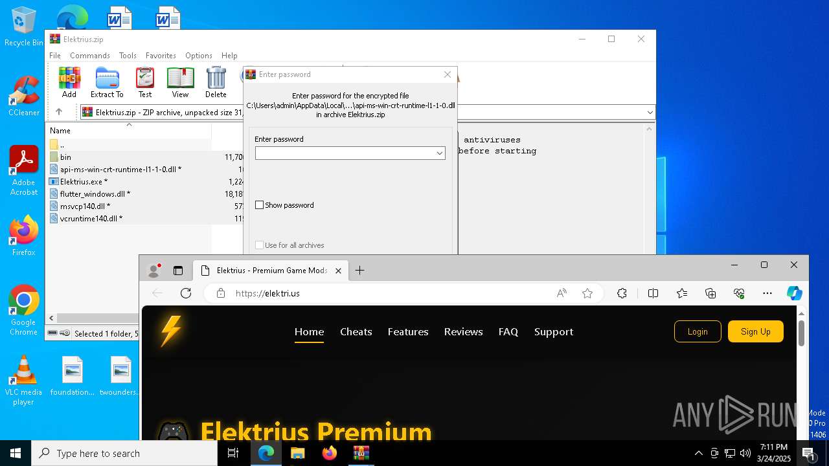This screenshot has height=466, width=829.
Task: Click the Add icon in WinRAR toolbar
Action: point(69,82)
